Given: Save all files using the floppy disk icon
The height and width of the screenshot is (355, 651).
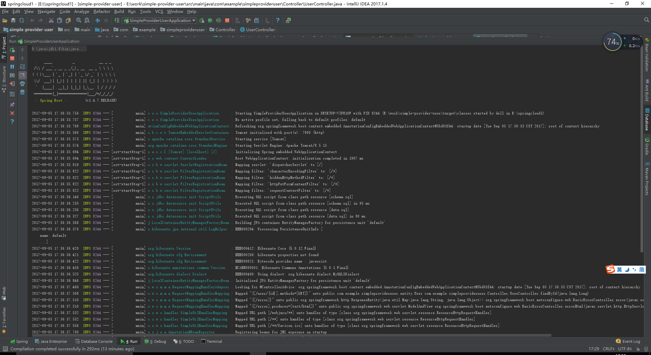Looking at the screenshot, I should [13, 21].
